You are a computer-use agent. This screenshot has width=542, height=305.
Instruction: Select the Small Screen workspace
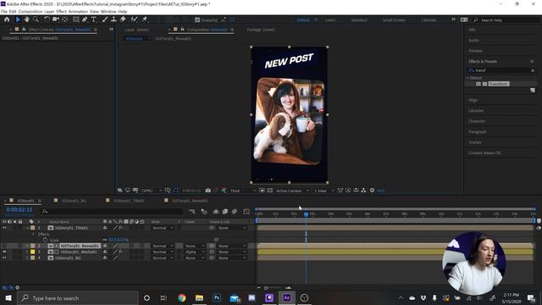tap(394, 20)
